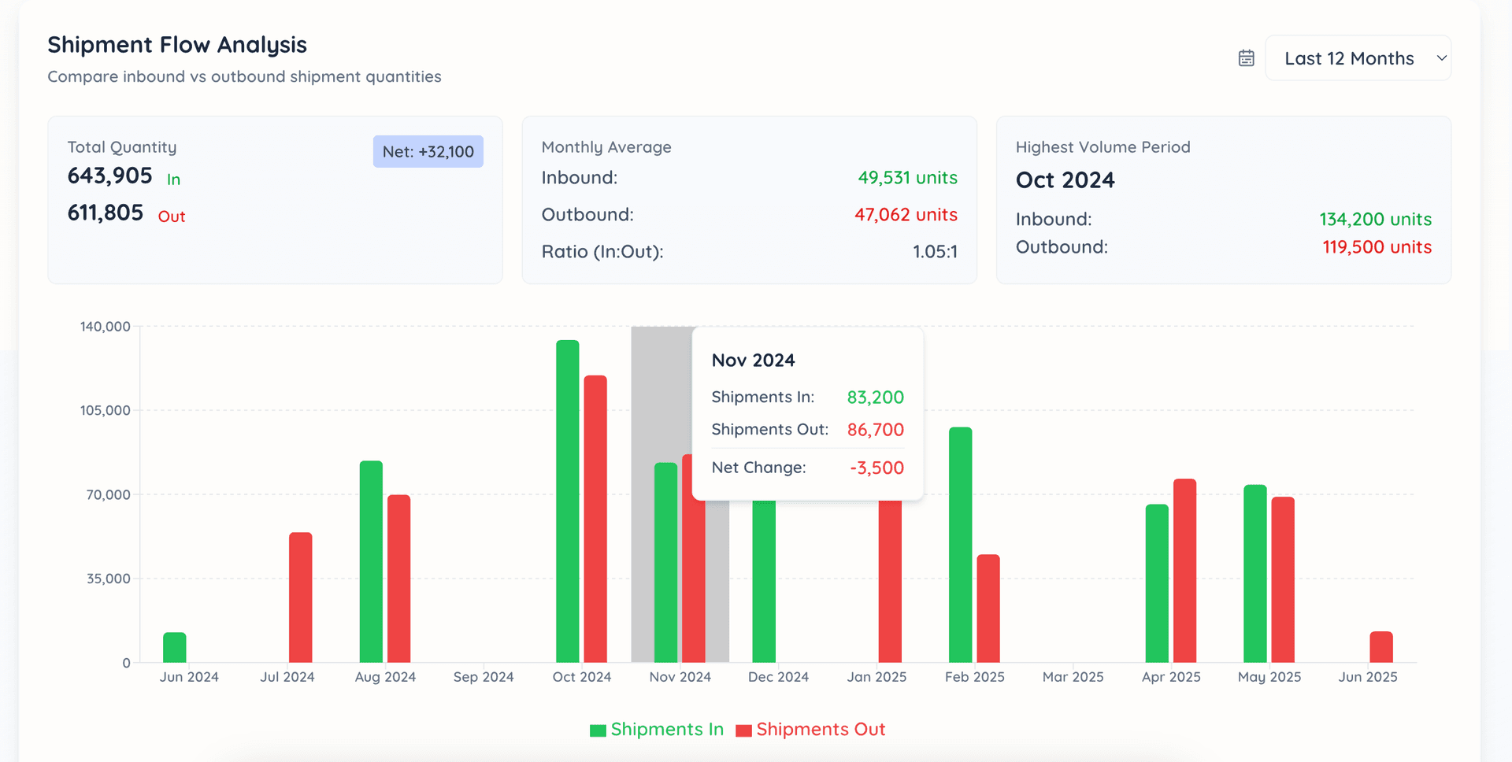Click the green Feb 2025 inbound bar
1512x762 pixels.
point(960,545)
